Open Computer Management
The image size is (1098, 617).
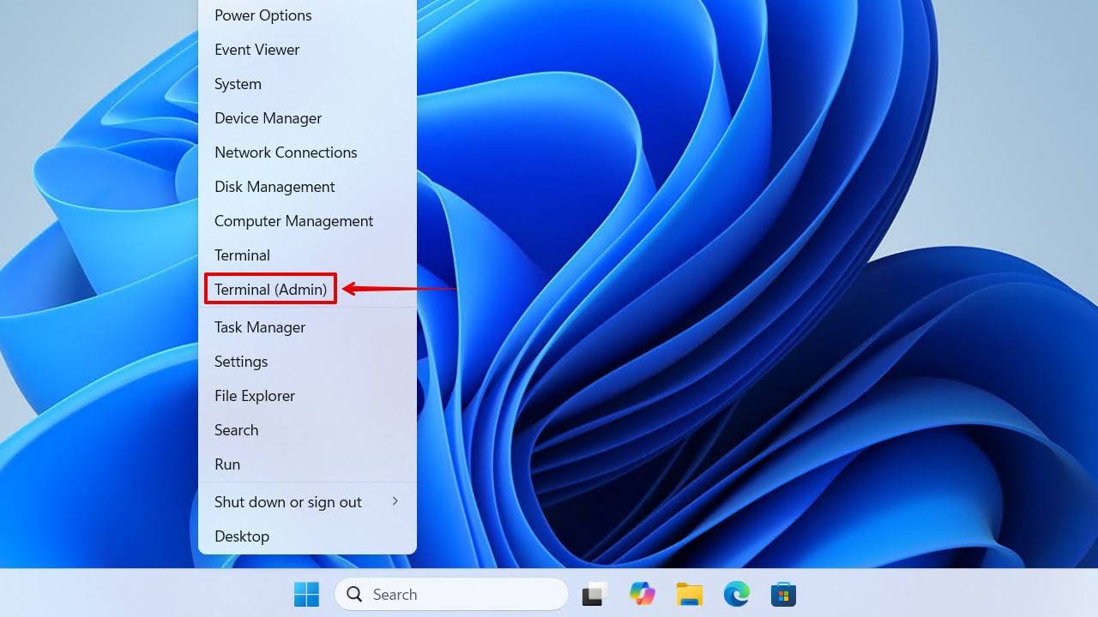point(293,221)
